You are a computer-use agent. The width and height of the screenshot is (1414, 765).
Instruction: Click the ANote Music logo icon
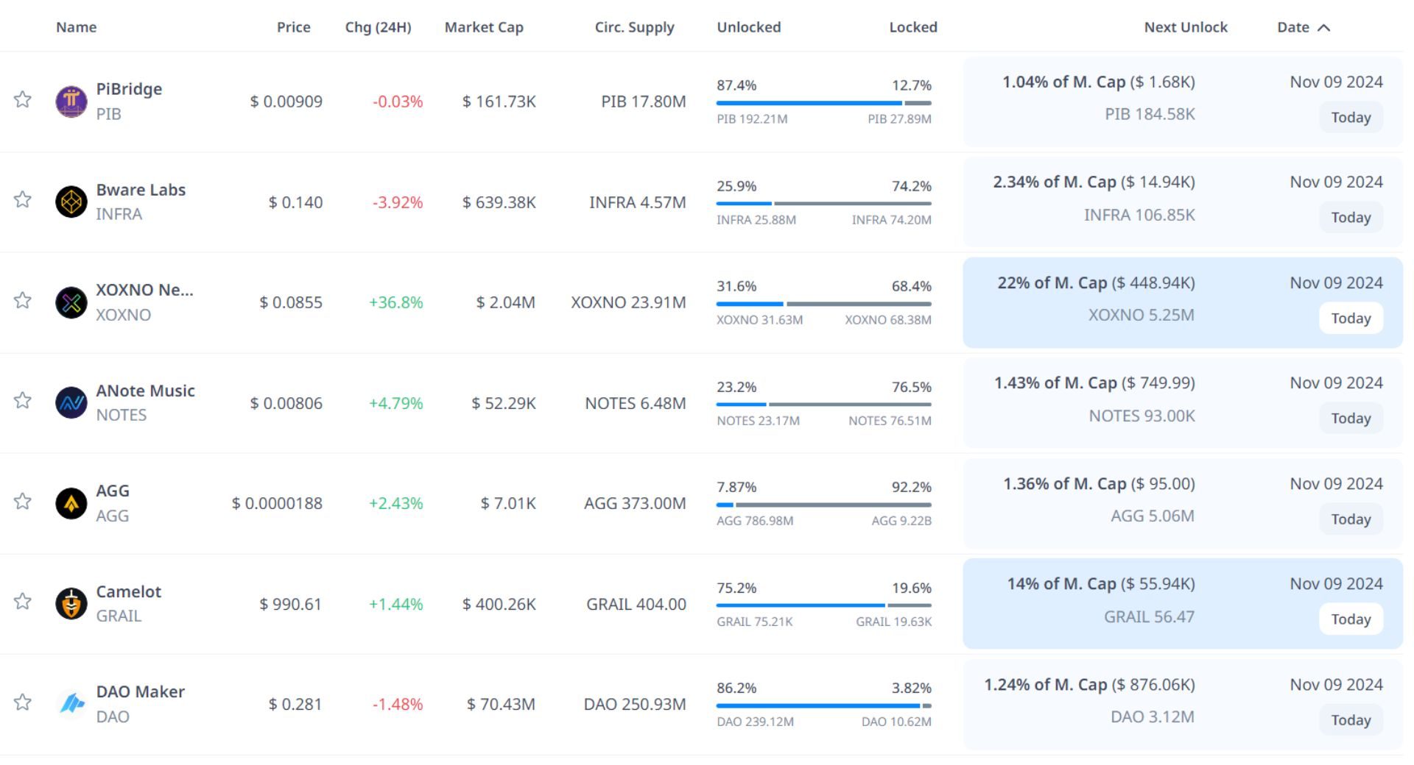pyautogui.click(x=71, y=402)
